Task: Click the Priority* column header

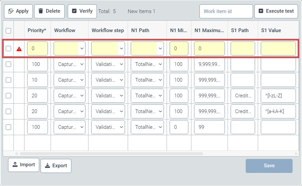Action: click(x=37, y=30)
